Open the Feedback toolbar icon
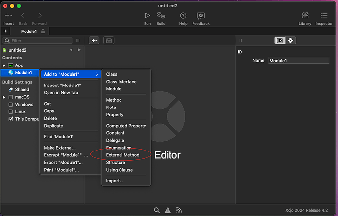Screen dimensions: 338x216 tap(201, 16)
